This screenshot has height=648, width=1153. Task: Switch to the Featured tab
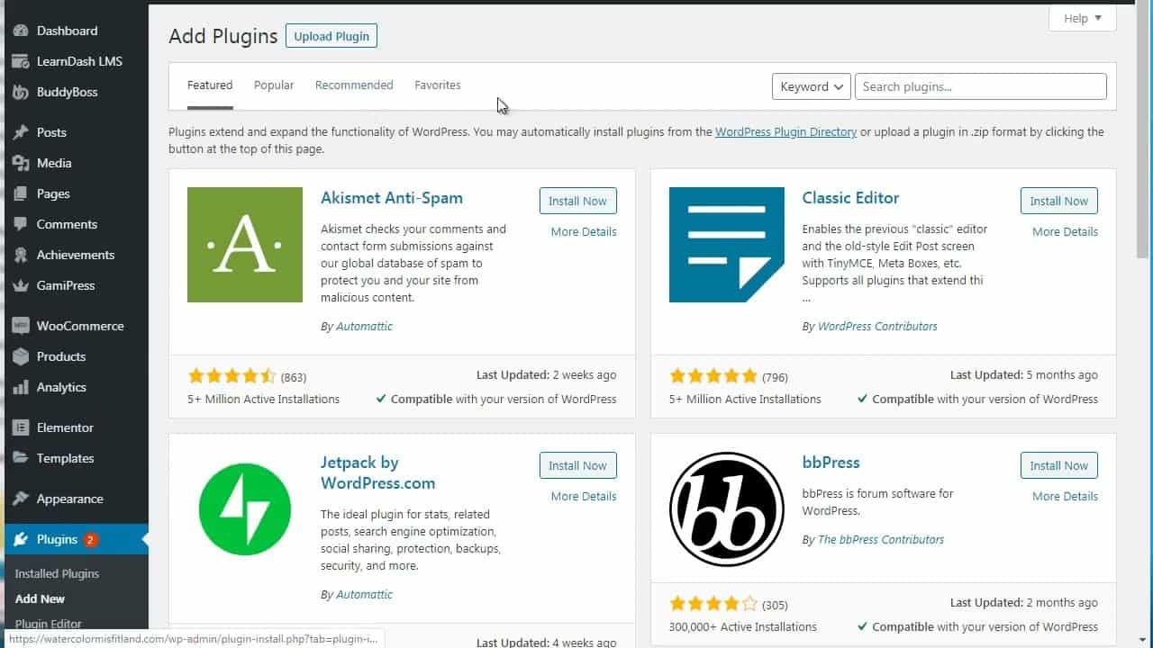click(x=210, y=85)
